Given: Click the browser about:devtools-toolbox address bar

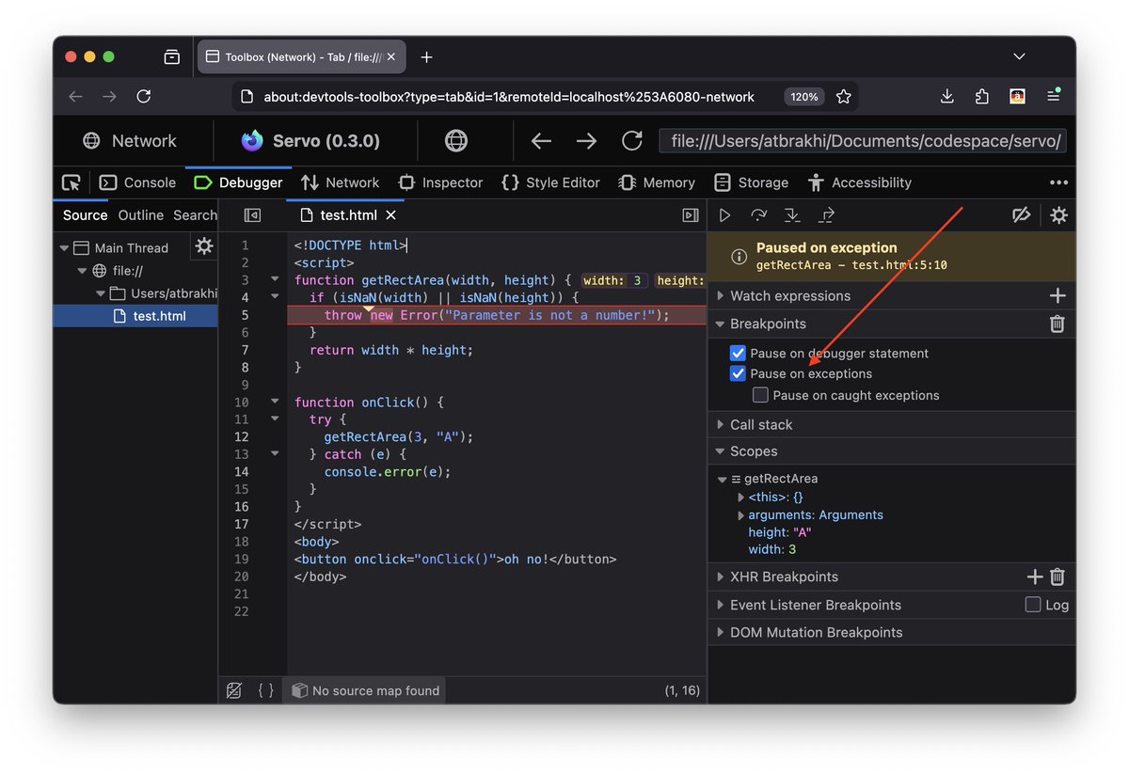Looking at the screenshot, I should [508, 97].
